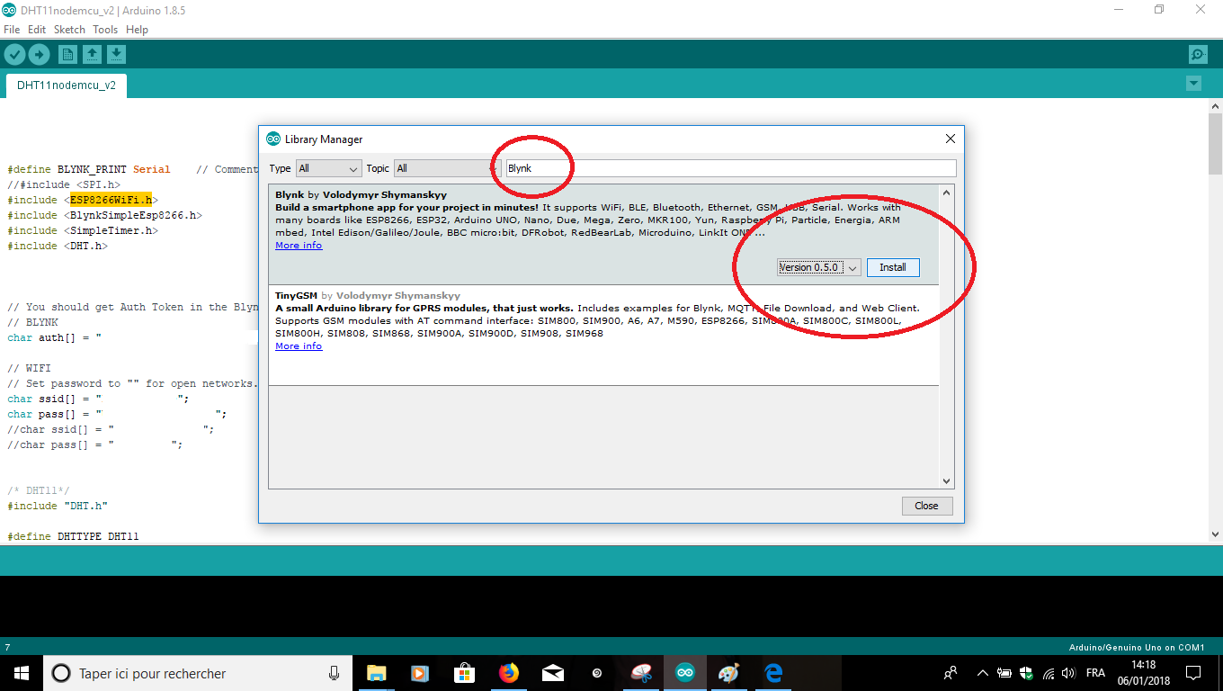Click the '#define DHTTYPE DHT11' code line
This screenshot has width=1223, height=691.
pyautogui.click(x=73, y=536)
